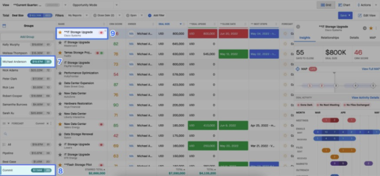Remove the Forecast Commit grouping with X
Screen dimensions: 380x176
[48, 123]
